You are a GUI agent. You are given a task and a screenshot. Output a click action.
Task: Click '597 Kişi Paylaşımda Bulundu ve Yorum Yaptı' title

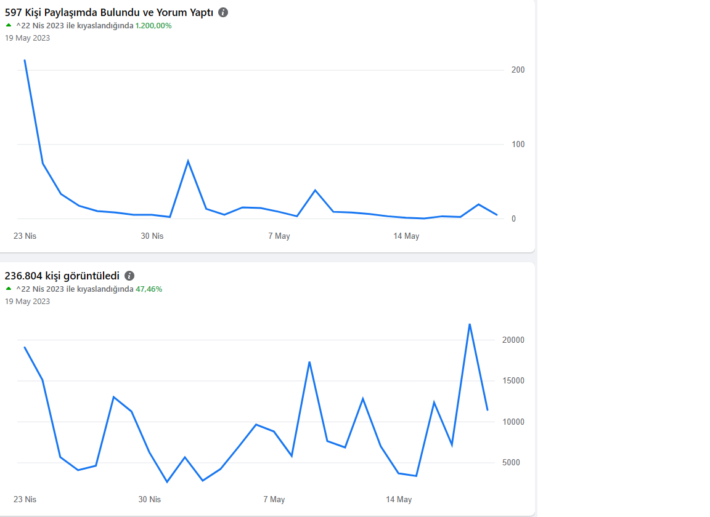(x=109, y=13)
